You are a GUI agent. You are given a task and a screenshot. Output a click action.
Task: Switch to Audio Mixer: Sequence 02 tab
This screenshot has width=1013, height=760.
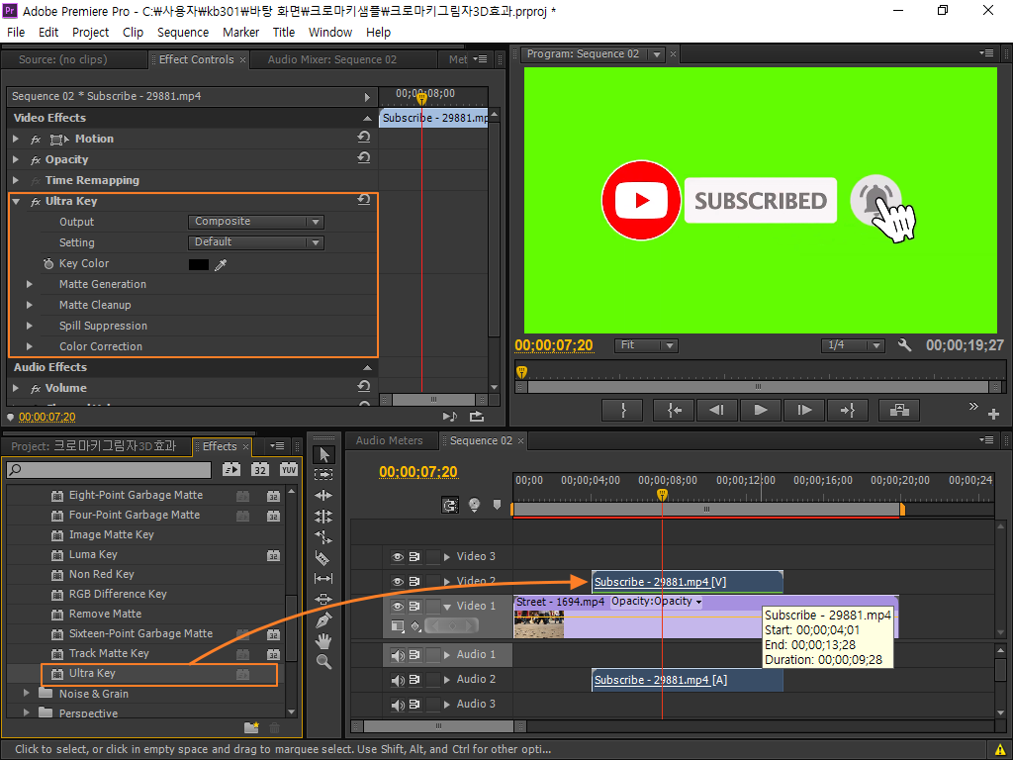(x=332, y=59)
